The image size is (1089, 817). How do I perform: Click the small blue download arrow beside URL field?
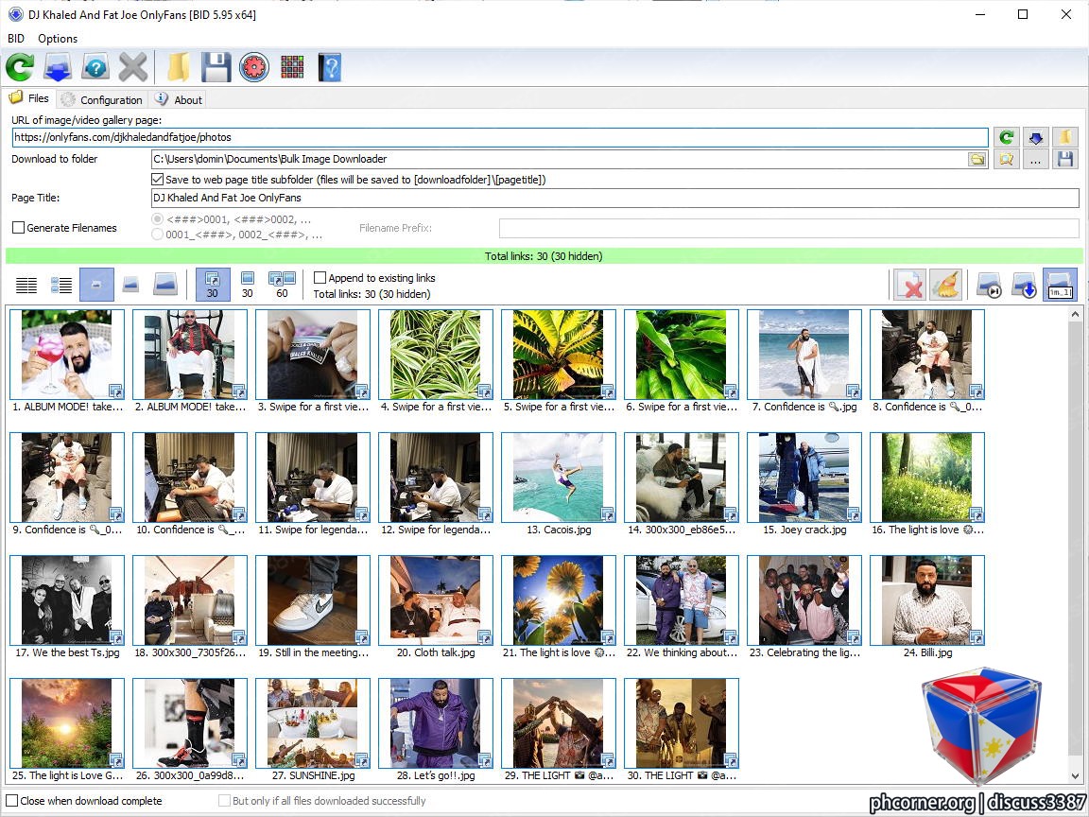[1035, 137]
